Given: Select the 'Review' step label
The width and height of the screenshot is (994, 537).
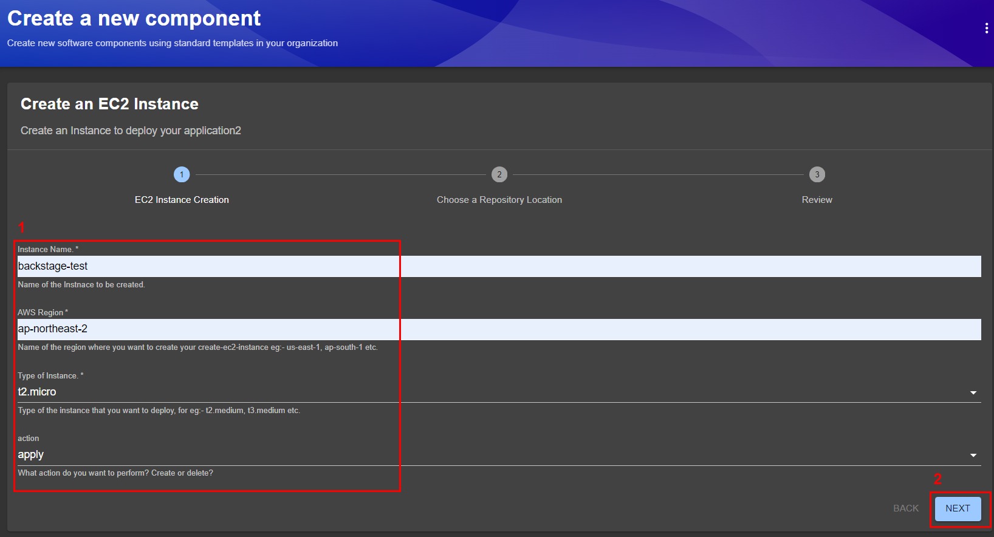Looking at the screenshot, I should [817, 200].
